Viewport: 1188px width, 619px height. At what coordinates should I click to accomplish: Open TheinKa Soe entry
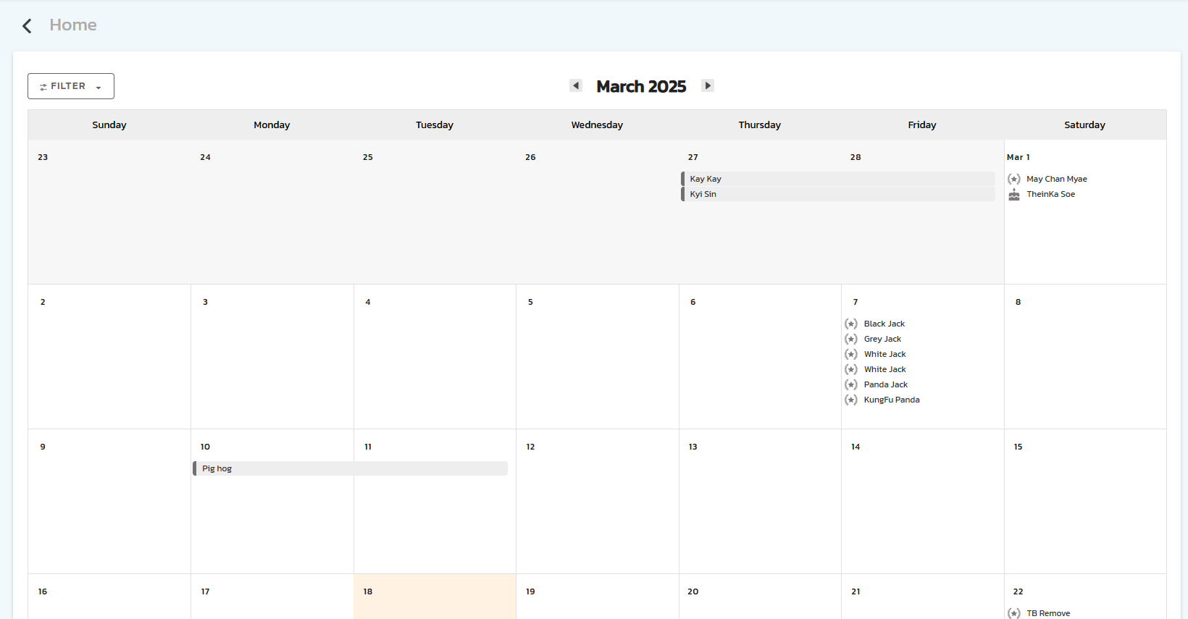coord(1050,194)
